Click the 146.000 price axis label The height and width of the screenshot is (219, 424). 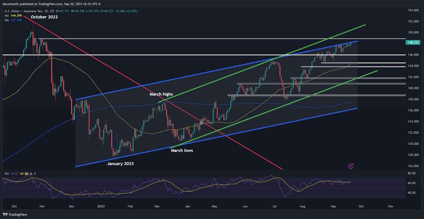coord(413,55)
